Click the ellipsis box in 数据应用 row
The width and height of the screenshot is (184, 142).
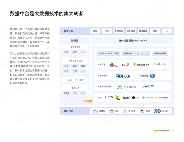[167, 31]
